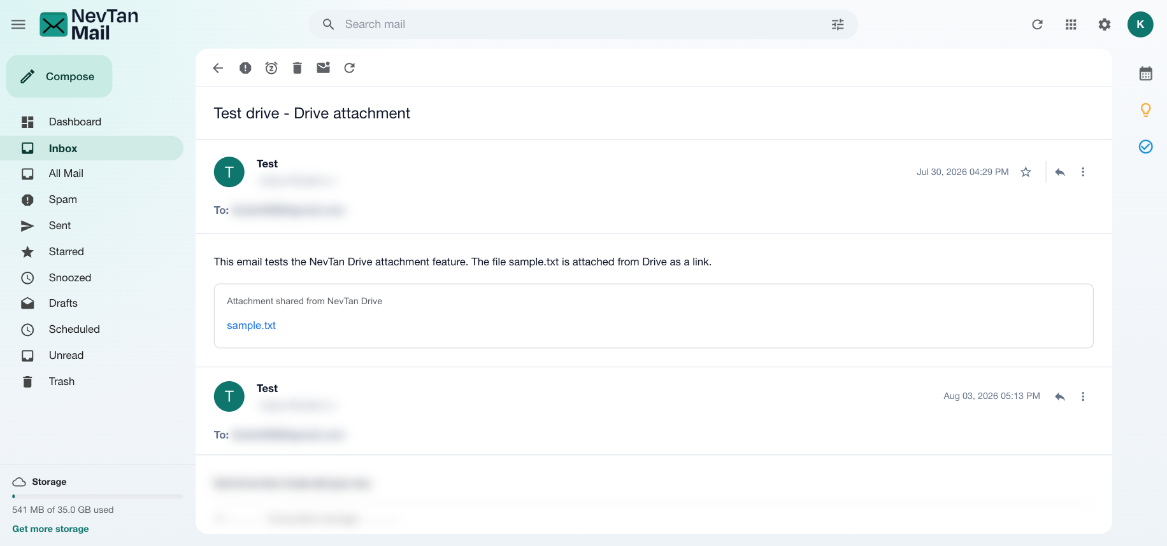Screen dimensions: 1167x546
Task: Report this email as spam
Action: [x=245, y=68]
